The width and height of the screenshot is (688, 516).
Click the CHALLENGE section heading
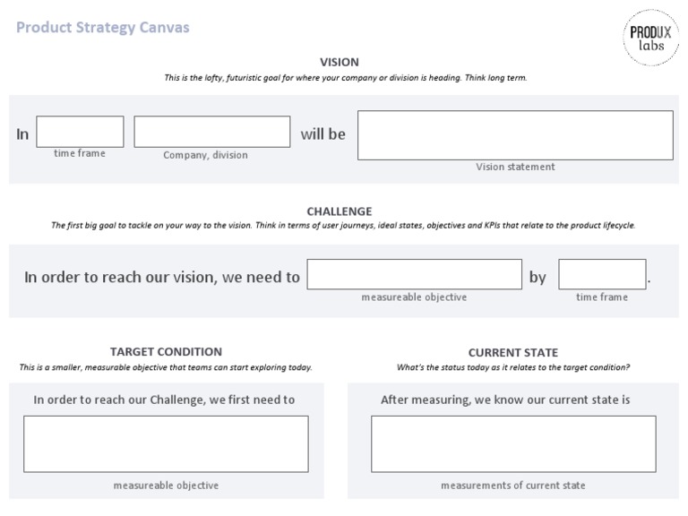coord(340,211)
